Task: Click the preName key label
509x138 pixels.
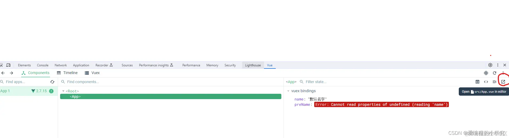Action: coord(302,104)
